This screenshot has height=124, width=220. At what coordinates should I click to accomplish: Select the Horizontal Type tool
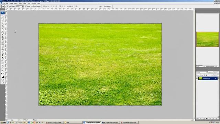[x=2, y=55]
